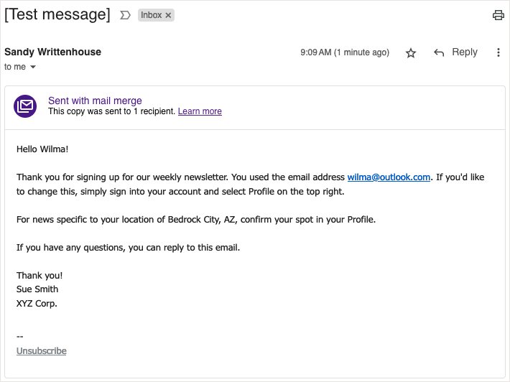Click the "Hello Wilma!" greeting line

pos(42,149)
